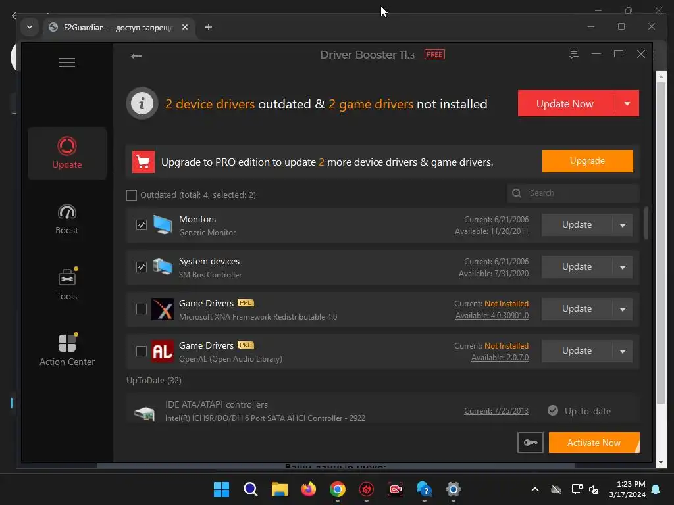Click the orange Upgrade button
Screen dimensions: 674x505
tap(587, 161)
